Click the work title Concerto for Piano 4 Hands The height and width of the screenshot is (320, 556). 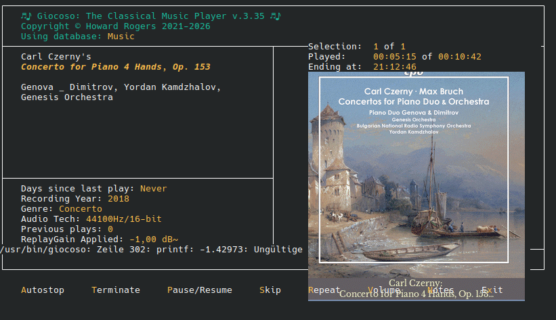pyautogui.click(x=116, y=67)
